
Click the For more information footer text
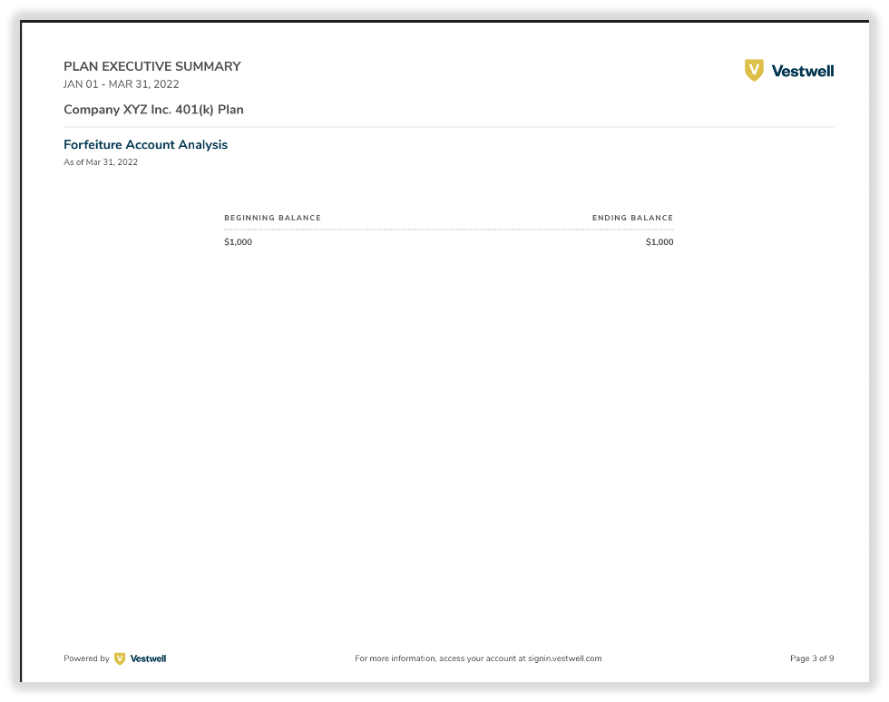coord(478,658)
